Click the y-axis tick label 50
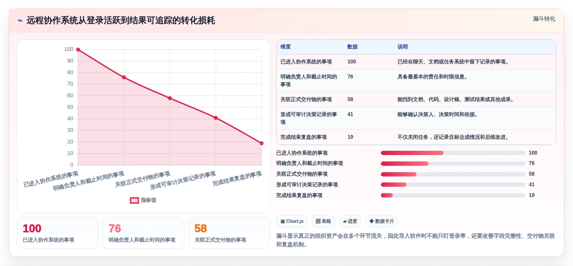 point(70,107)
